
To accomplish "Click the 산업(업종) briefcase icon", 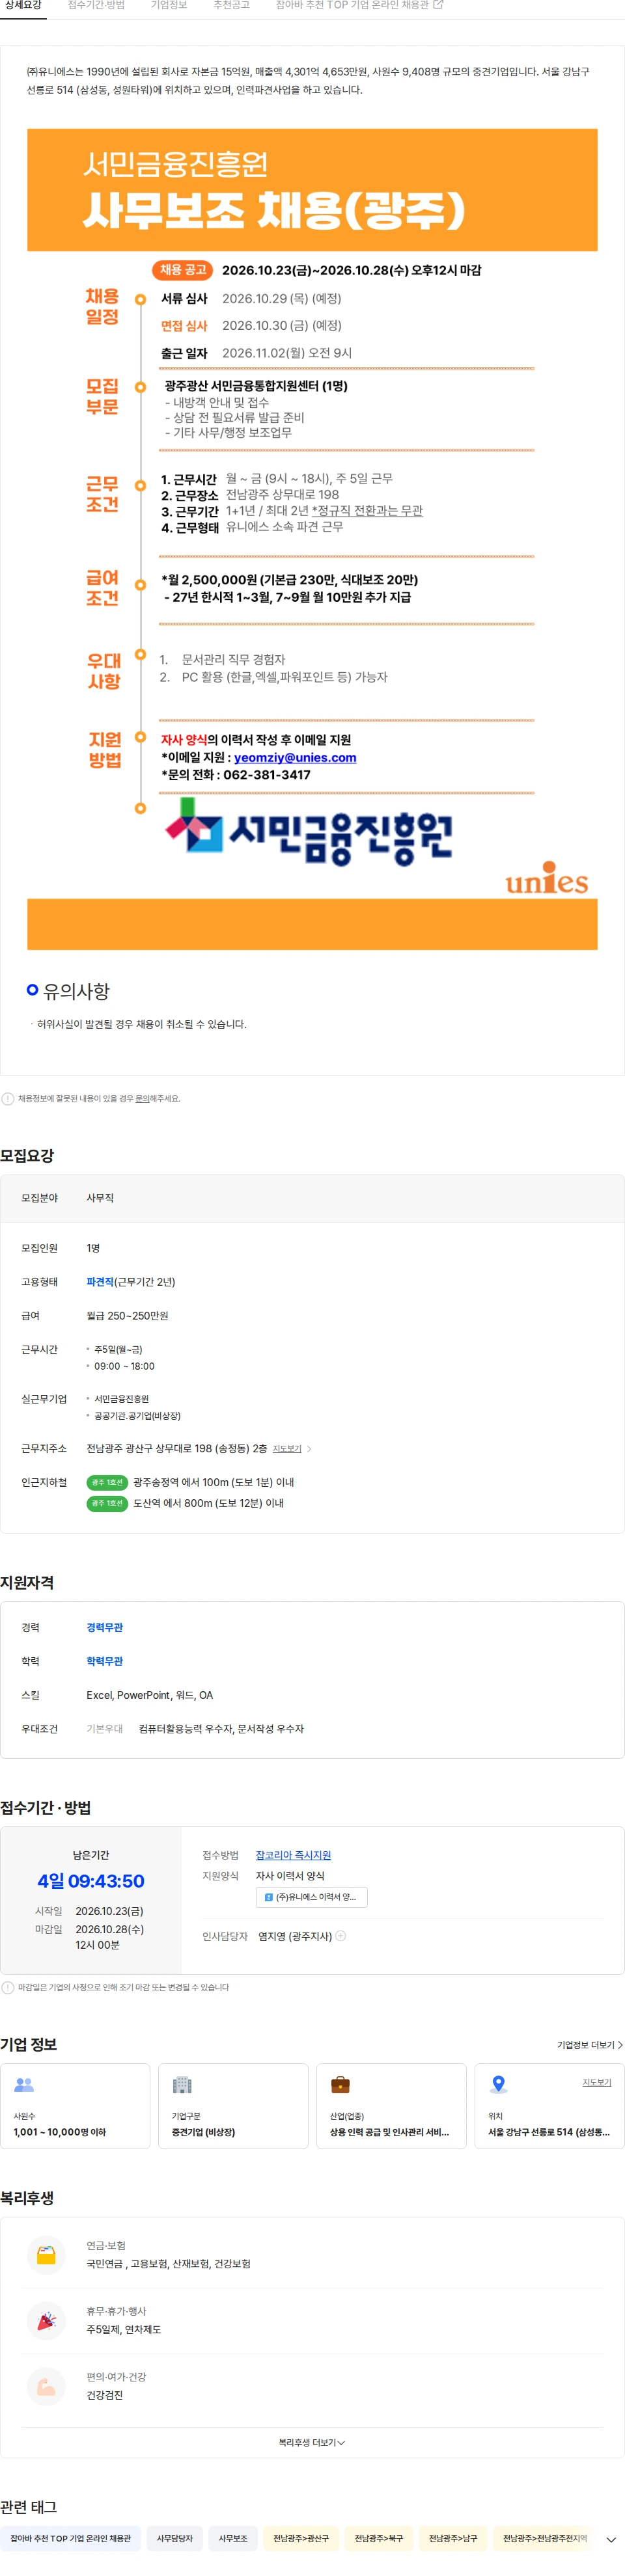I will pos(340,2085).
